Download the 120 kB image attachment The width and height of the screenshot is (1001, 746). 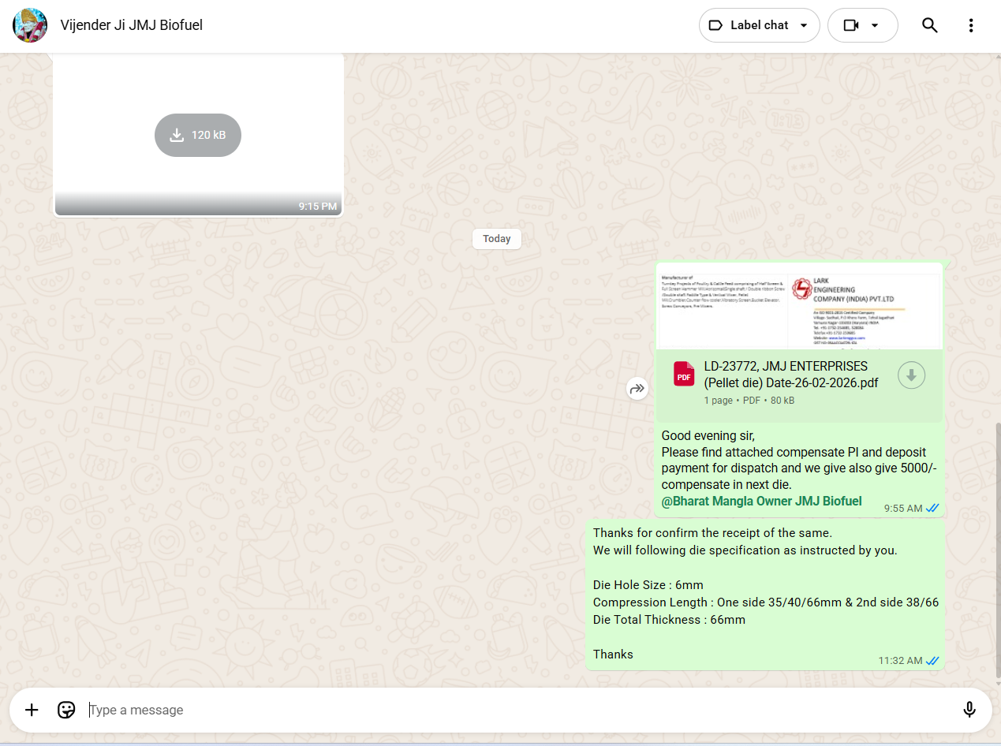(x=198, y=135)
